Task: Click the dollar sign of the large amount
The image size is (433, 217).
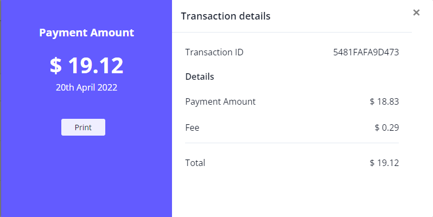Action: click(55, 66)
